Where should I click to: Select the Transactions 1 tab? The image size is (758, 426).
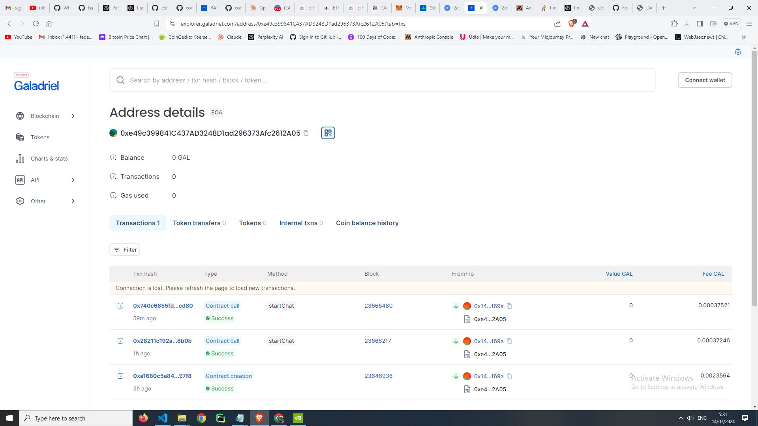137,223
